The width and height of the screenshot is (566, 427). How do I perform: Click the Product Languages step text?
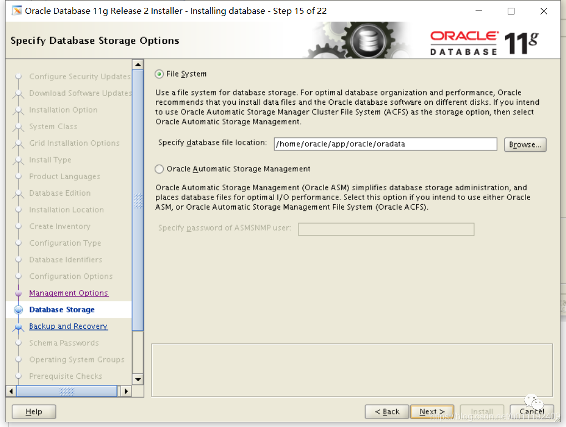click(64, 176)
